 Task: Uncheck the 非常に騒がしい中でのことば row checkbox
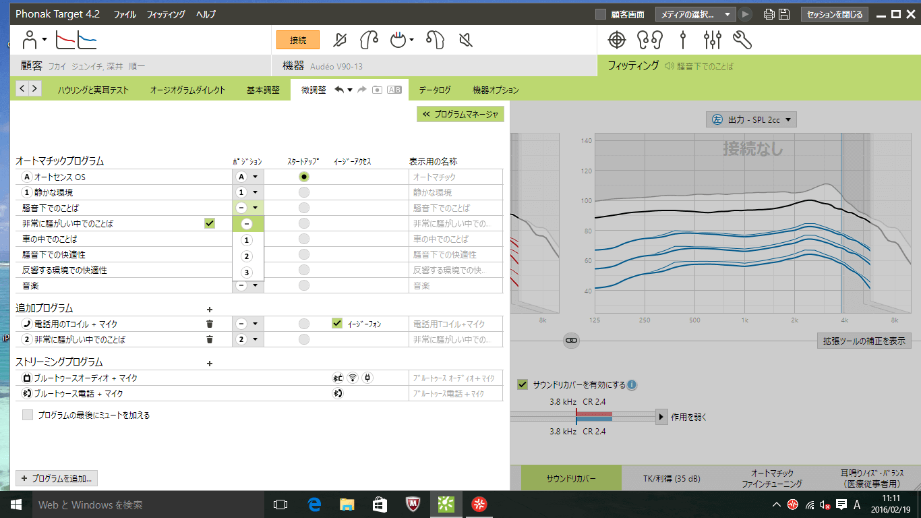210,223
